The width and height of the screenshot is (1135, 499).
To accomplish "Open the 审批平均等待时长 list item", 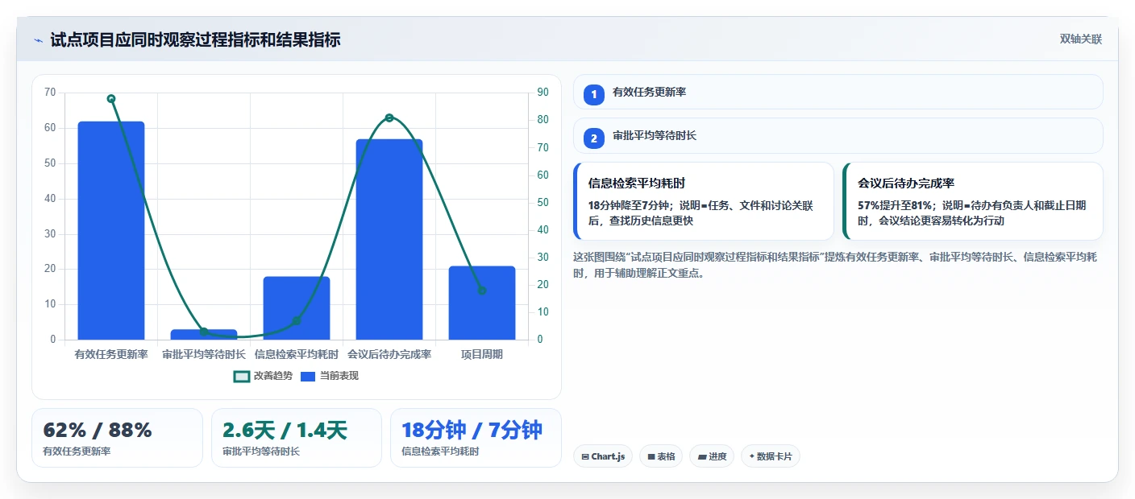I will click(x=838, y=135).
